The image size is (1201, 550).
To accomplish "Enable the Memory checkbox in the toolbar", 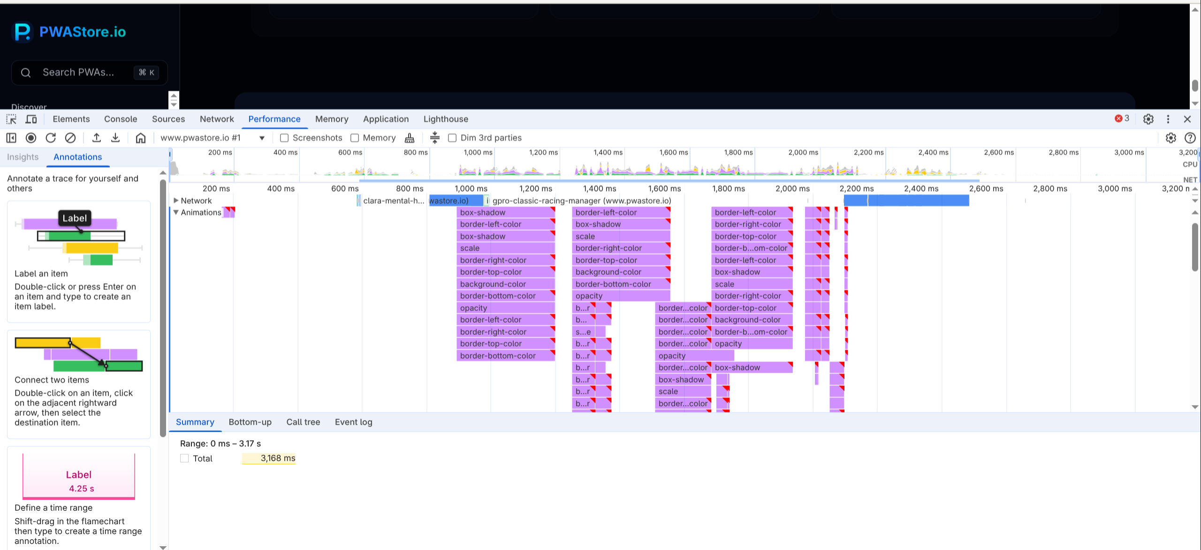I will pyautogui.click(x=355, y=138).
